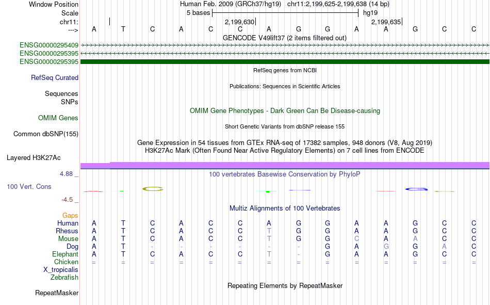Image resolution: width=490 pixels, height=305 pixels.
Task: Click the Window Position track label
Action: pyautogui.click(x=54, y=4)
